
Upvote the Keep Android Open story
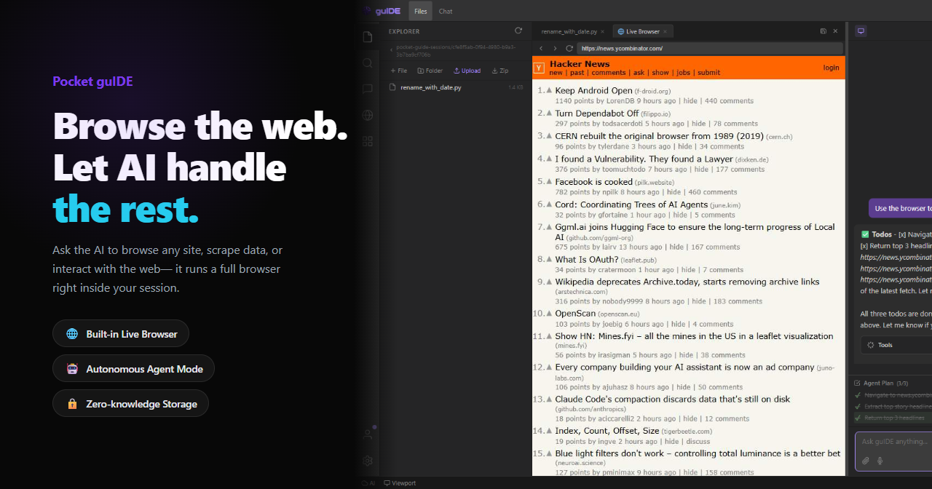[549, 91]
